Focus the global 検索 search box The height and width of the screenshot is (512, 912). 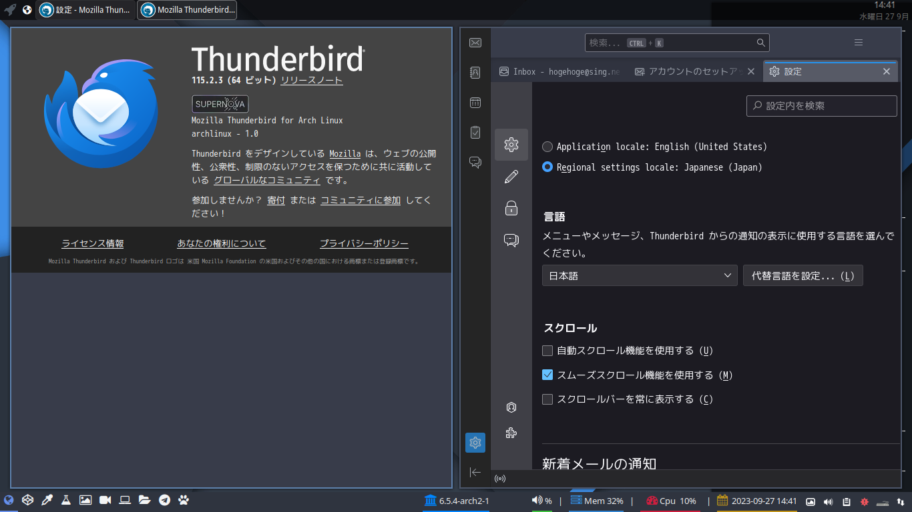coord(677,43)
